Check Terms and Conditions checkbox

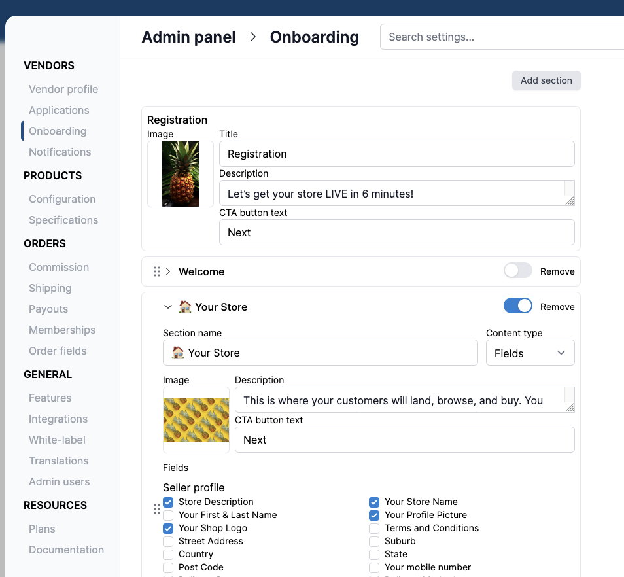(x=374, y=529)
